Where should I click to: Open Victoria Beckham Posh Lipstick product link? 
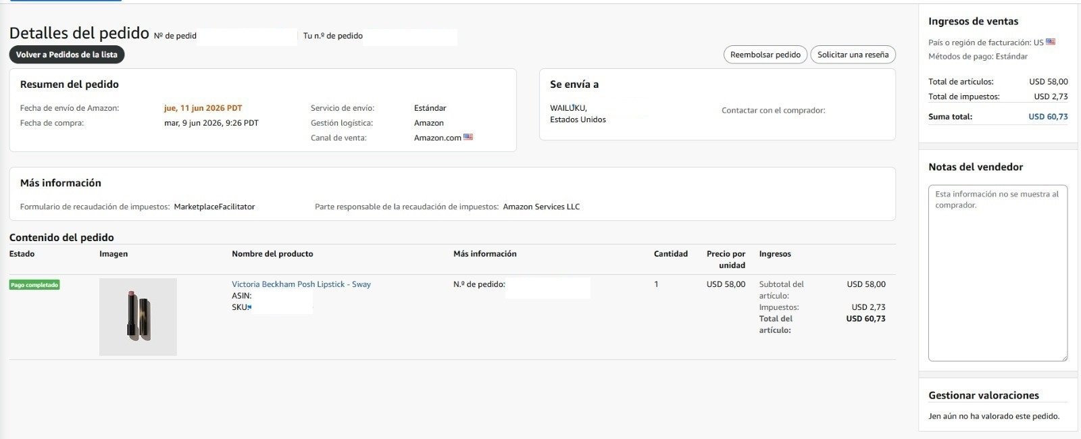[301, 284]
